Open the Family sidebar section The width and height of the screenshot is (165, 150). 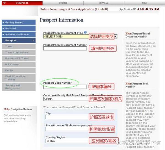click(x=19, y=70)
